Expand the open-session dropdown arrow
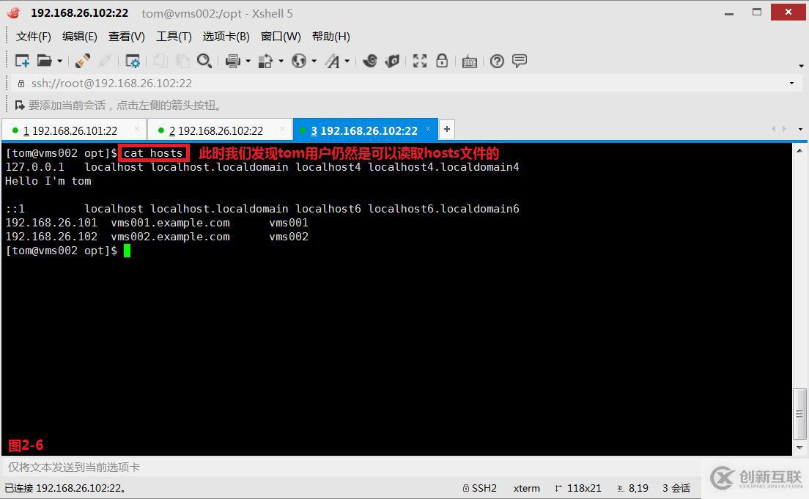Screen dimensions: 809x499 60,62
